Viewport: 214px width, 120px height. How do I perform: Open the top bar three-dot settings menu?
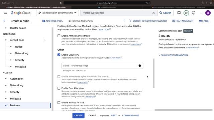tap(201, 13)
